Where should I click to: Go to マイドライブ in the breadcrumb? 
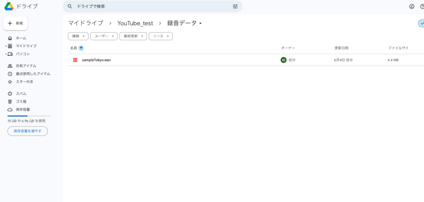(x=86, y=23)
